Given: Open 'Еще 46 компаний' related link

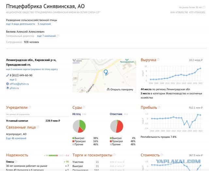Looking at the screenshot, I should click(16, 138).
